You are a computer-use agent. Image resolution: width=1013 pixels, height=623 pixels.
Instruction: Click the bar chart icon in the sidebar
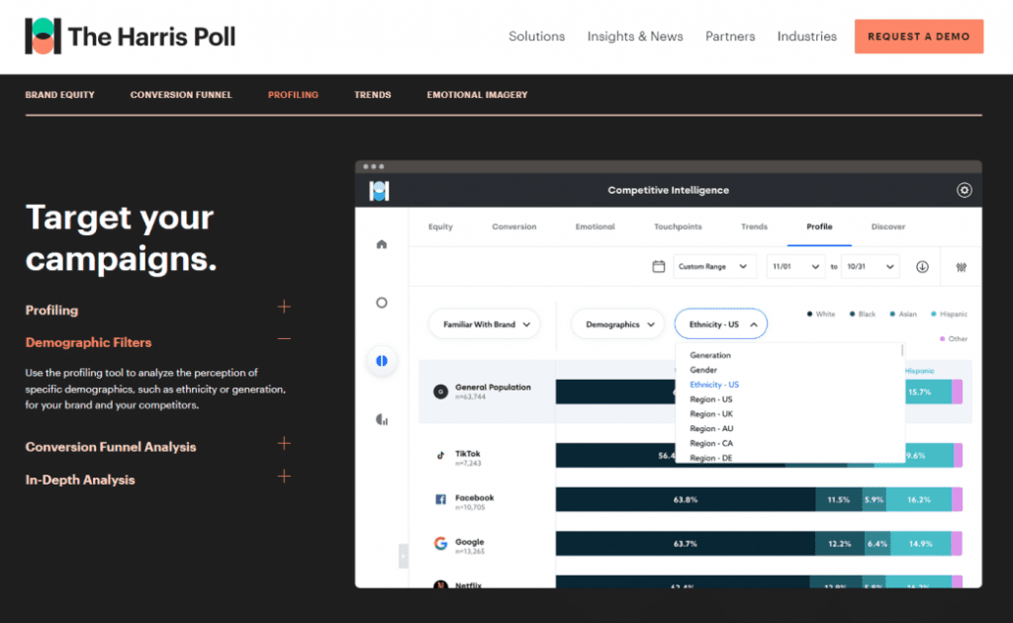(382, 418)
